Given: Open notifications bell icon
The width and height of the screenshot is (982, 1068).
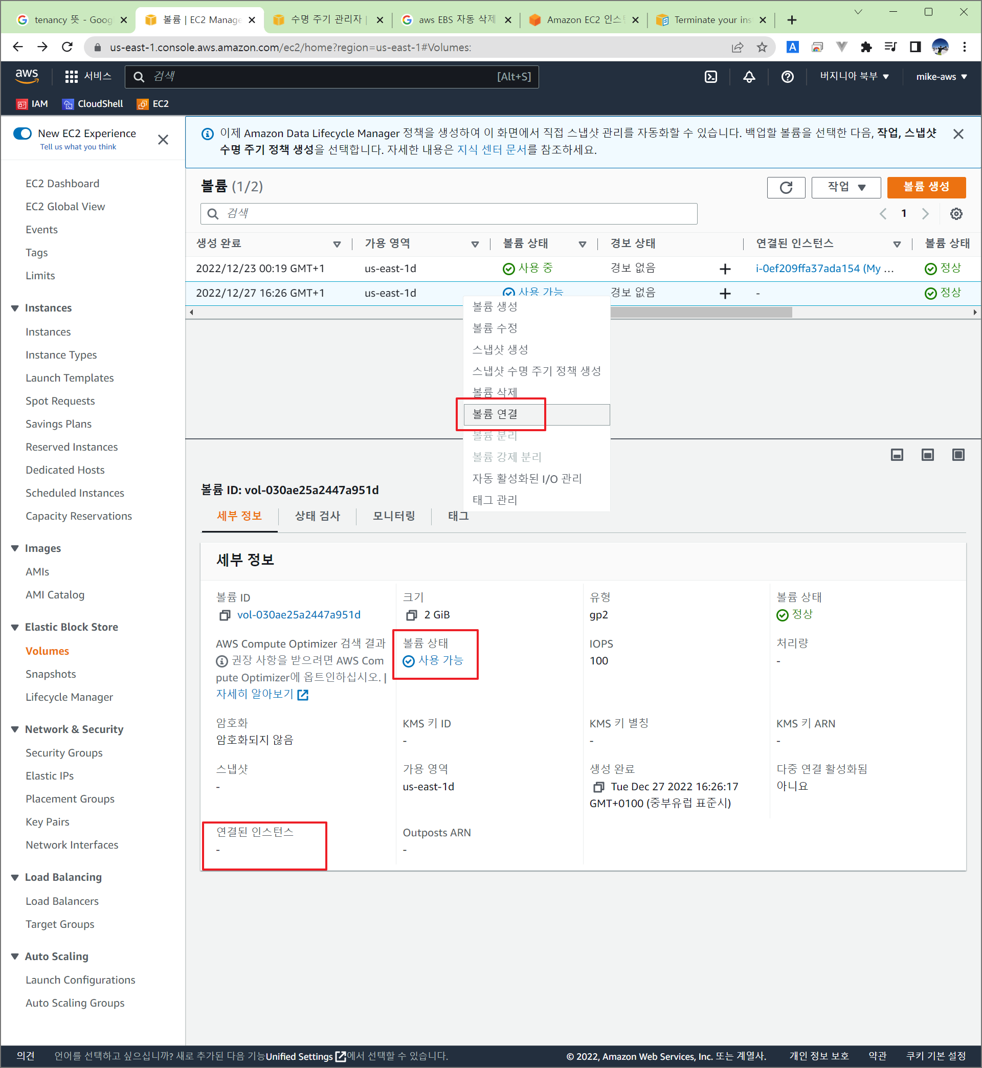Looking at the screenshot, I should coord(749,77).
